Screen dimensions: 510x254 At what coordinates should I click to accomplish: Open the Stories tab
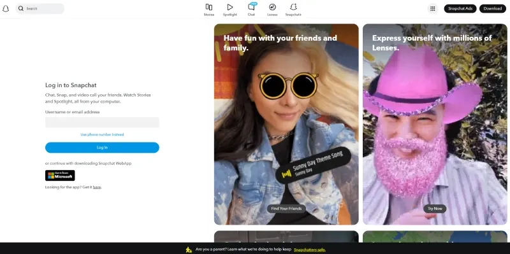[209, 10]
